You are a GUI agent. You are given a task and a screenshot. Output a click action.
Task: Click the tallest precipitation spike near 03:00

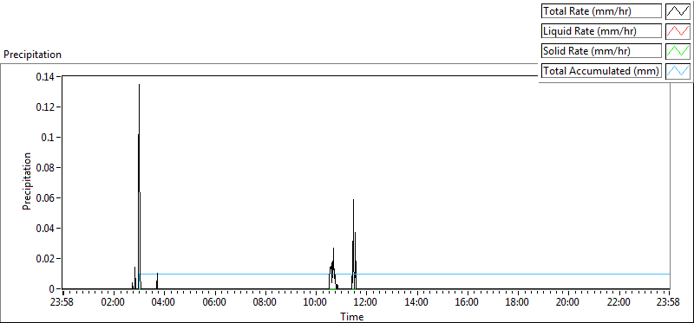coord(139,185)
